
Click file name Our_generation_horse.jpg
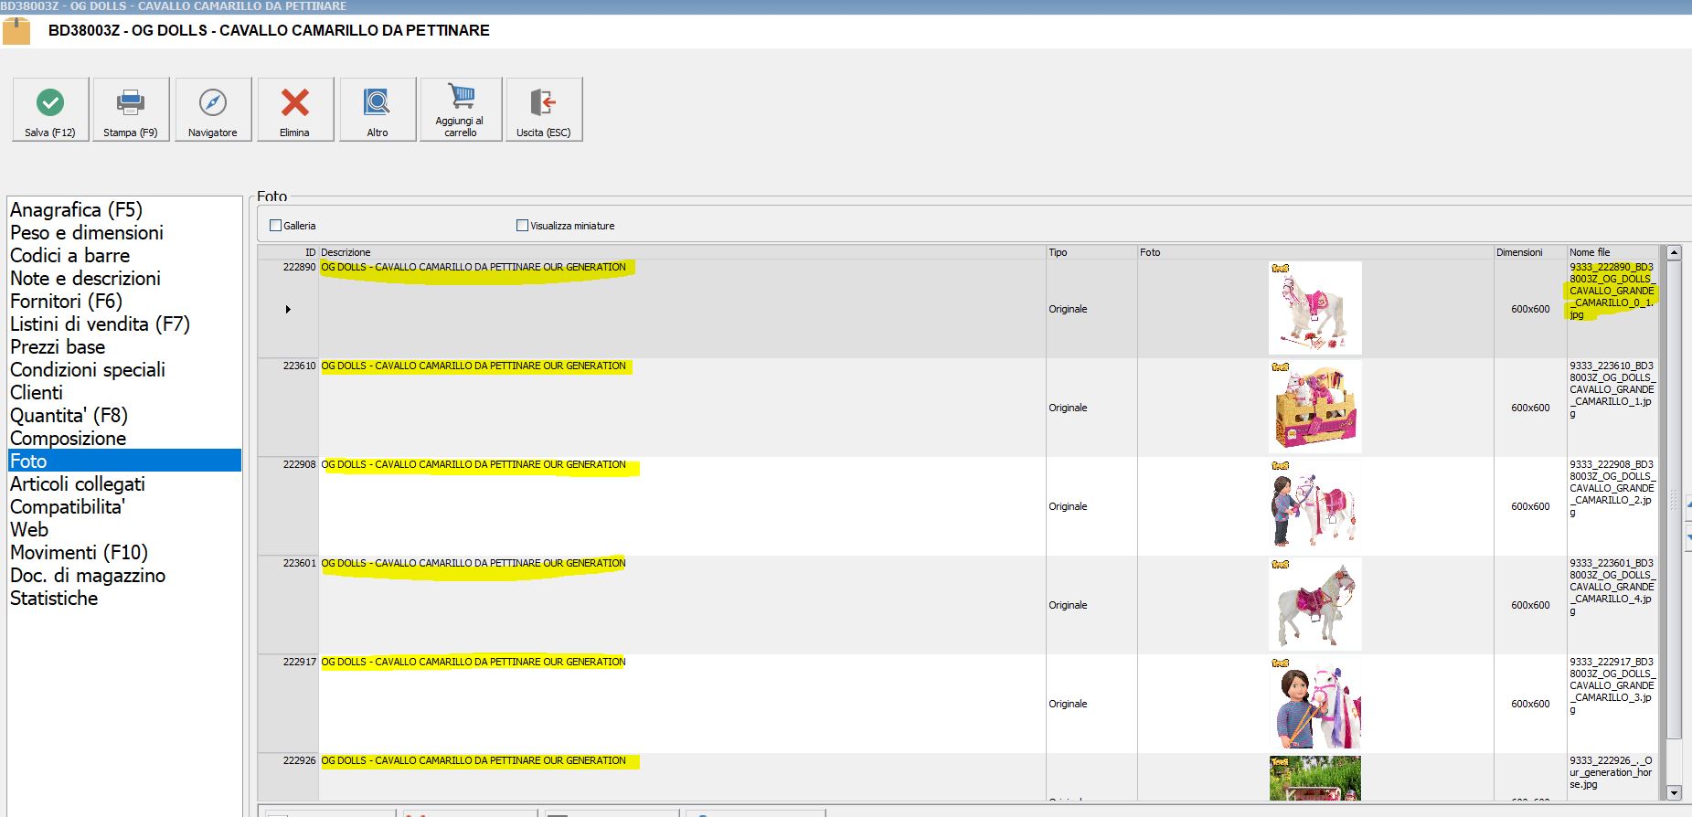coord(1611,772)
